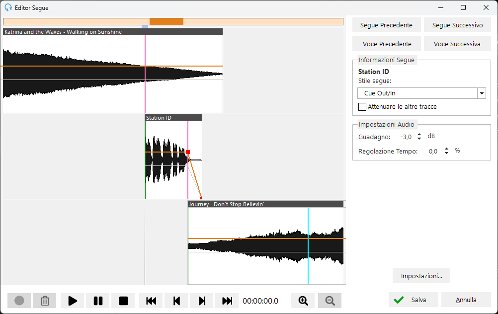The image size is (498, 314).
Task: Save changes with Salva
Action: [x=413, y=300]
